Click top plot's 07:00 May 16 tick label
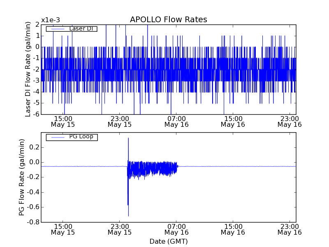This screenshot has width=329, height=247. point(176,121)
